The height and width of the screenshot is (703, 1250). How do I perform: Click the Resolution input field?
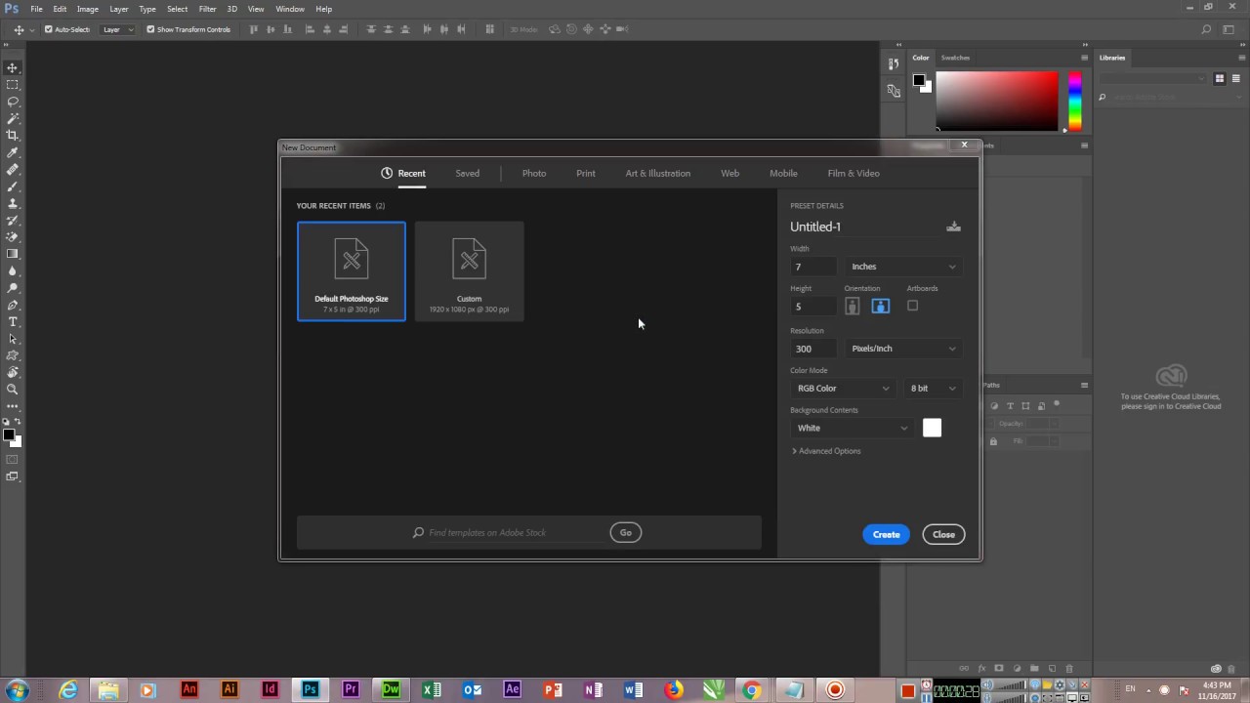point(813,349)
